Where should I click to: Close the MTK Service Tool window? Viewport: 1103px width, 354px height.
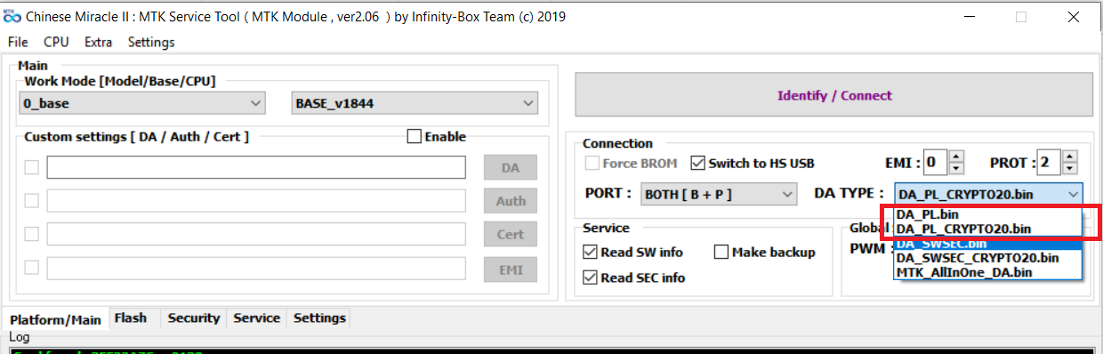pyautogui.click(x=1075, y=16)
